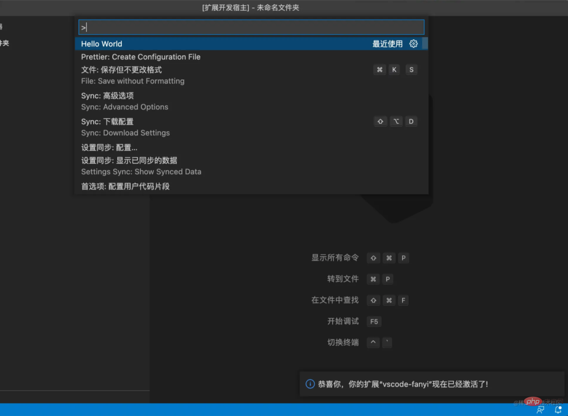The width and height of the screenshot is (568, 416).
Task: Select Prettier: Create Configuration File
Action: 141,57
